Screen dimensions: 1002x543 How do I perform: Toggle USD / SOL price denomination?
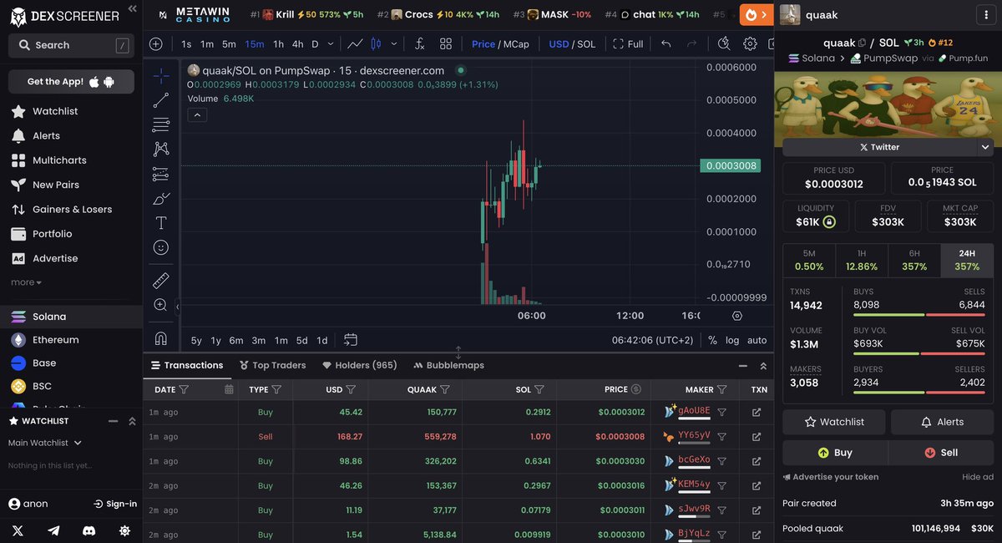pyautogui.click(x=572, y=44)
